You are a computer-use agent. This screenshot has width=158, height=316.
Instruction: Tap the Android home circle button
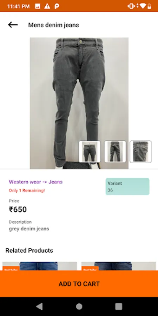(79, 307)
